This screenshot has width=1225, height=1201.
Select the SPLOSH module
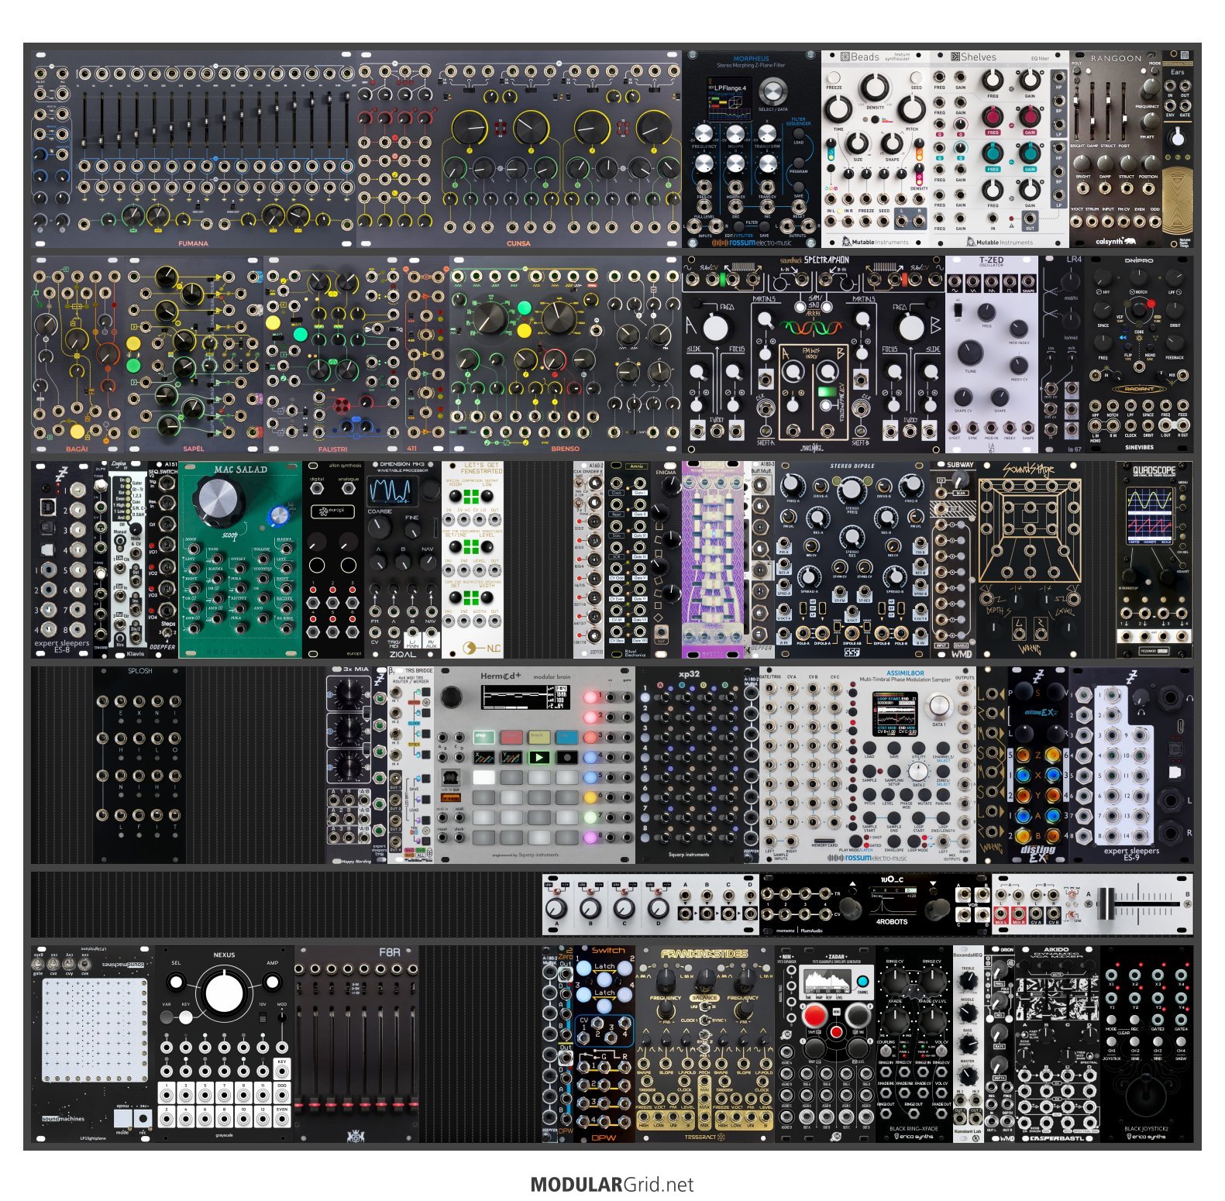tap(139, 765)
